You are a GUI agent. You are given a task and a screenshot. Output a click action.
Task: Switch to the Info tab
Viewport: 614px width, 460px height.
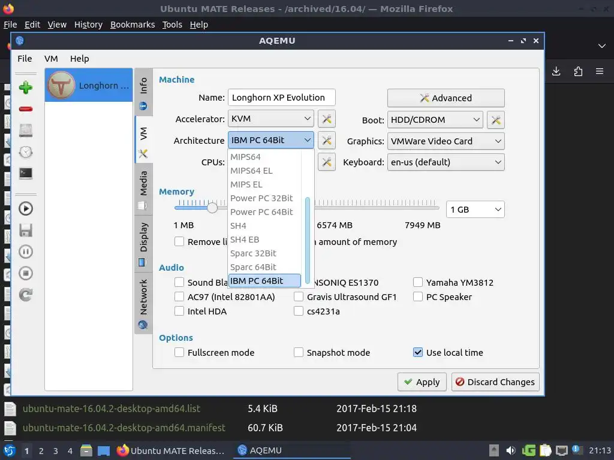coord(143,92)
